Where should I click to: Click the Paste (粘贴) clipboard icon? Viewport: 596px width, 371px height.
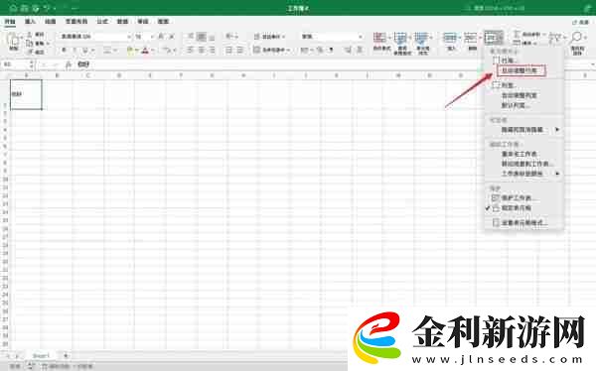[14, 40]
